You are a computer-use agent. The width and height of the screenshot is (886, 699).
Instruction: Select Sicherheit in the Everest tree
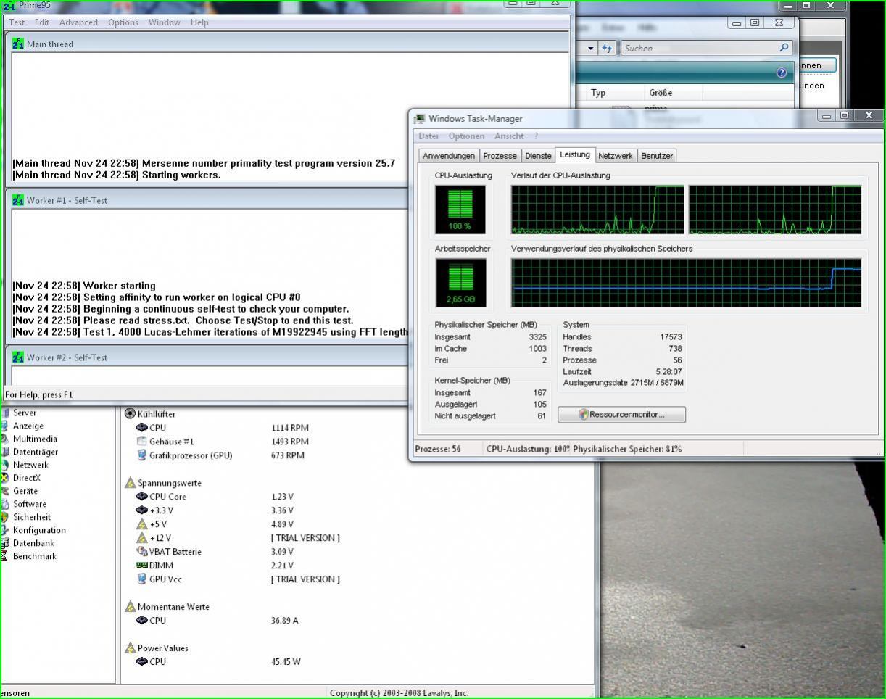coord(32,517)
